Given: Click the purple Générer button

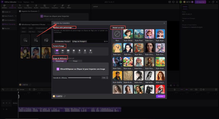Looking at the screenshot, I should pyautogui.click(x=161, y=96).
